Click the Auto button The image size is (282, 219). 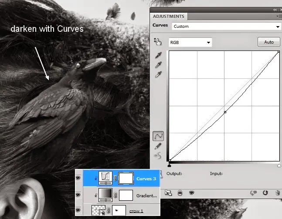[268, 42]
